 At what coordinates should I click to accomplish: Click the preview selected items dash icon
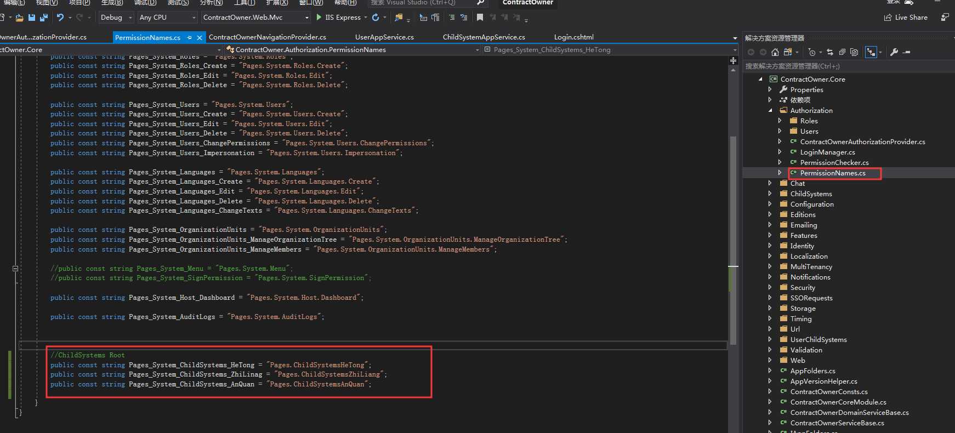point(907,52)
